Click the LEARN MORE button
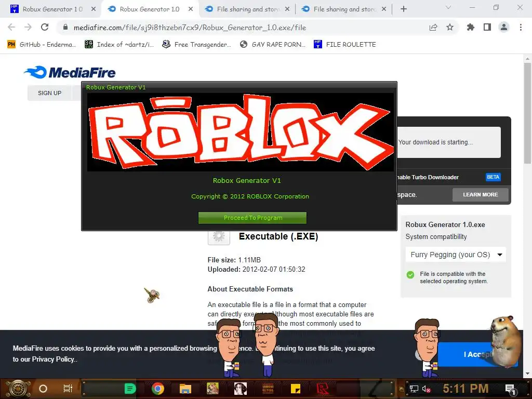 click(481, 195)
